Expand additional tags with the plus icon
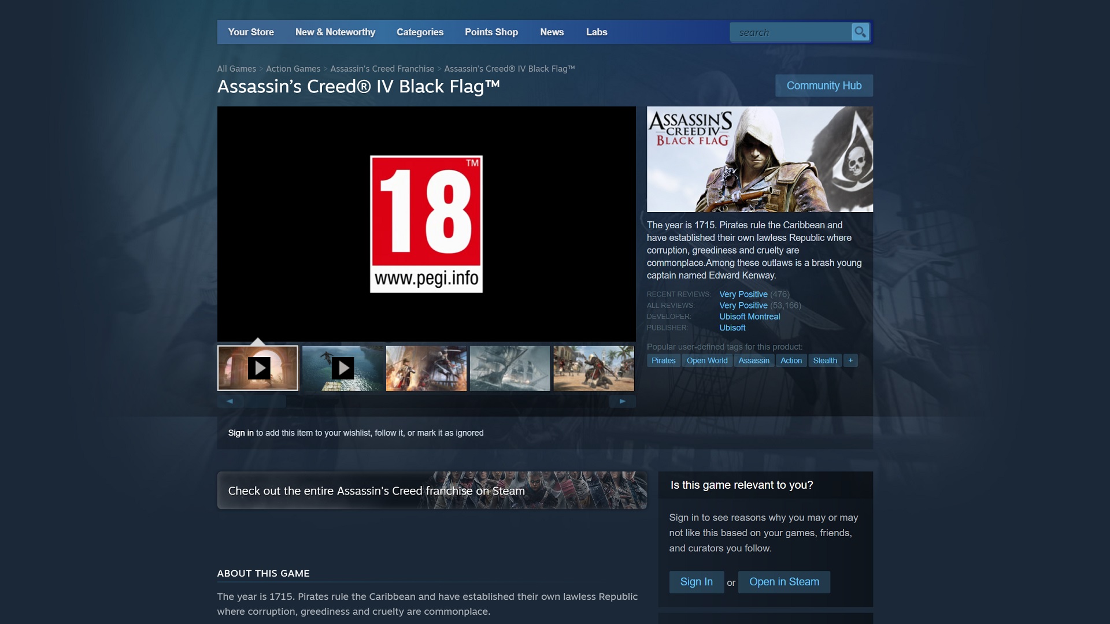The height and width of the screenshot is (624, 1110). (x=850, y=360)
